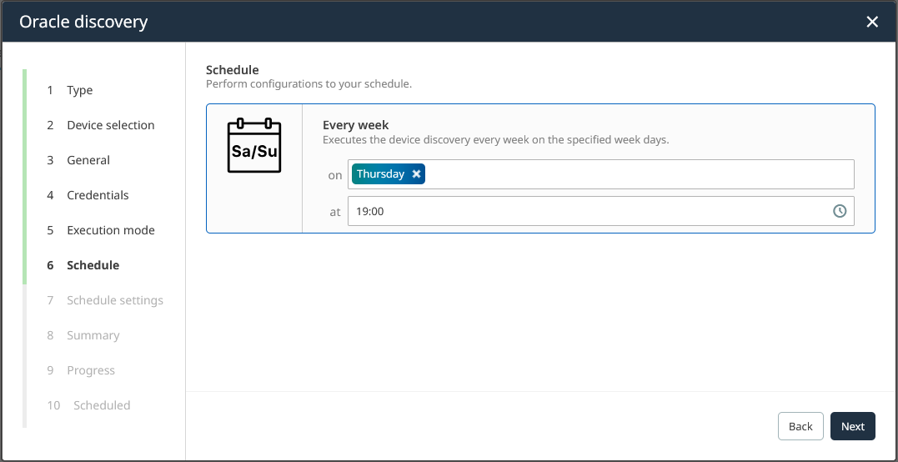Close the Oracle discovery dialog
Screen dimensions: 898x462
pos(872,22)
